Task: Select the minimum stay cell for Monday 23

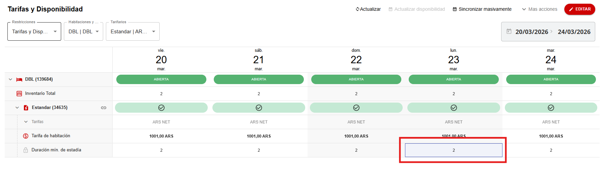Action: pos(453,150)
